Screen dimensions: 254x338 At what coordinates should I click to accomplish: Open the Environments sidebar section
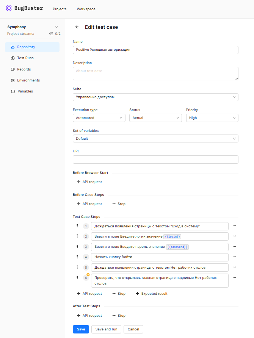[28, 80]
